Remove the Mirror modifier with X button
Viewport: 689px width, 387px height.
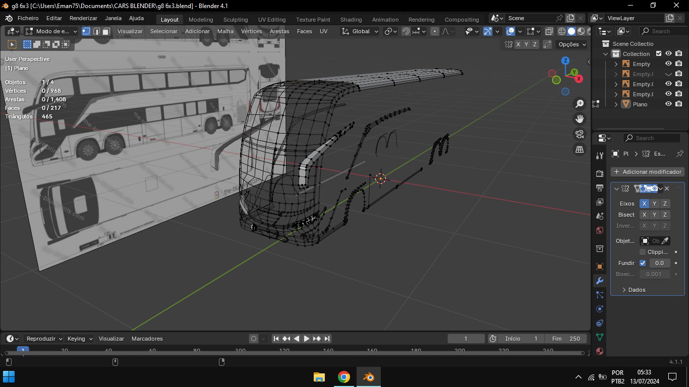pyautogui.click(x=667, y=188)
